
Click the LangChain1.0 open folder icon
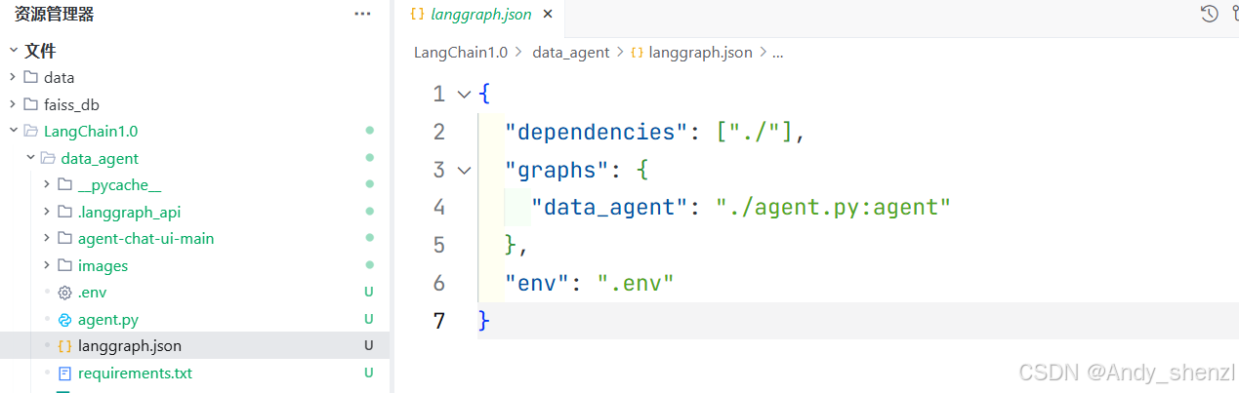click(x=30, y=131)
